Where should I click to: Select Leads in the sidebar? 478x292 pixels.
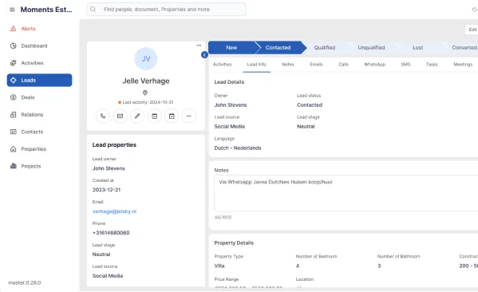point(39,80)
